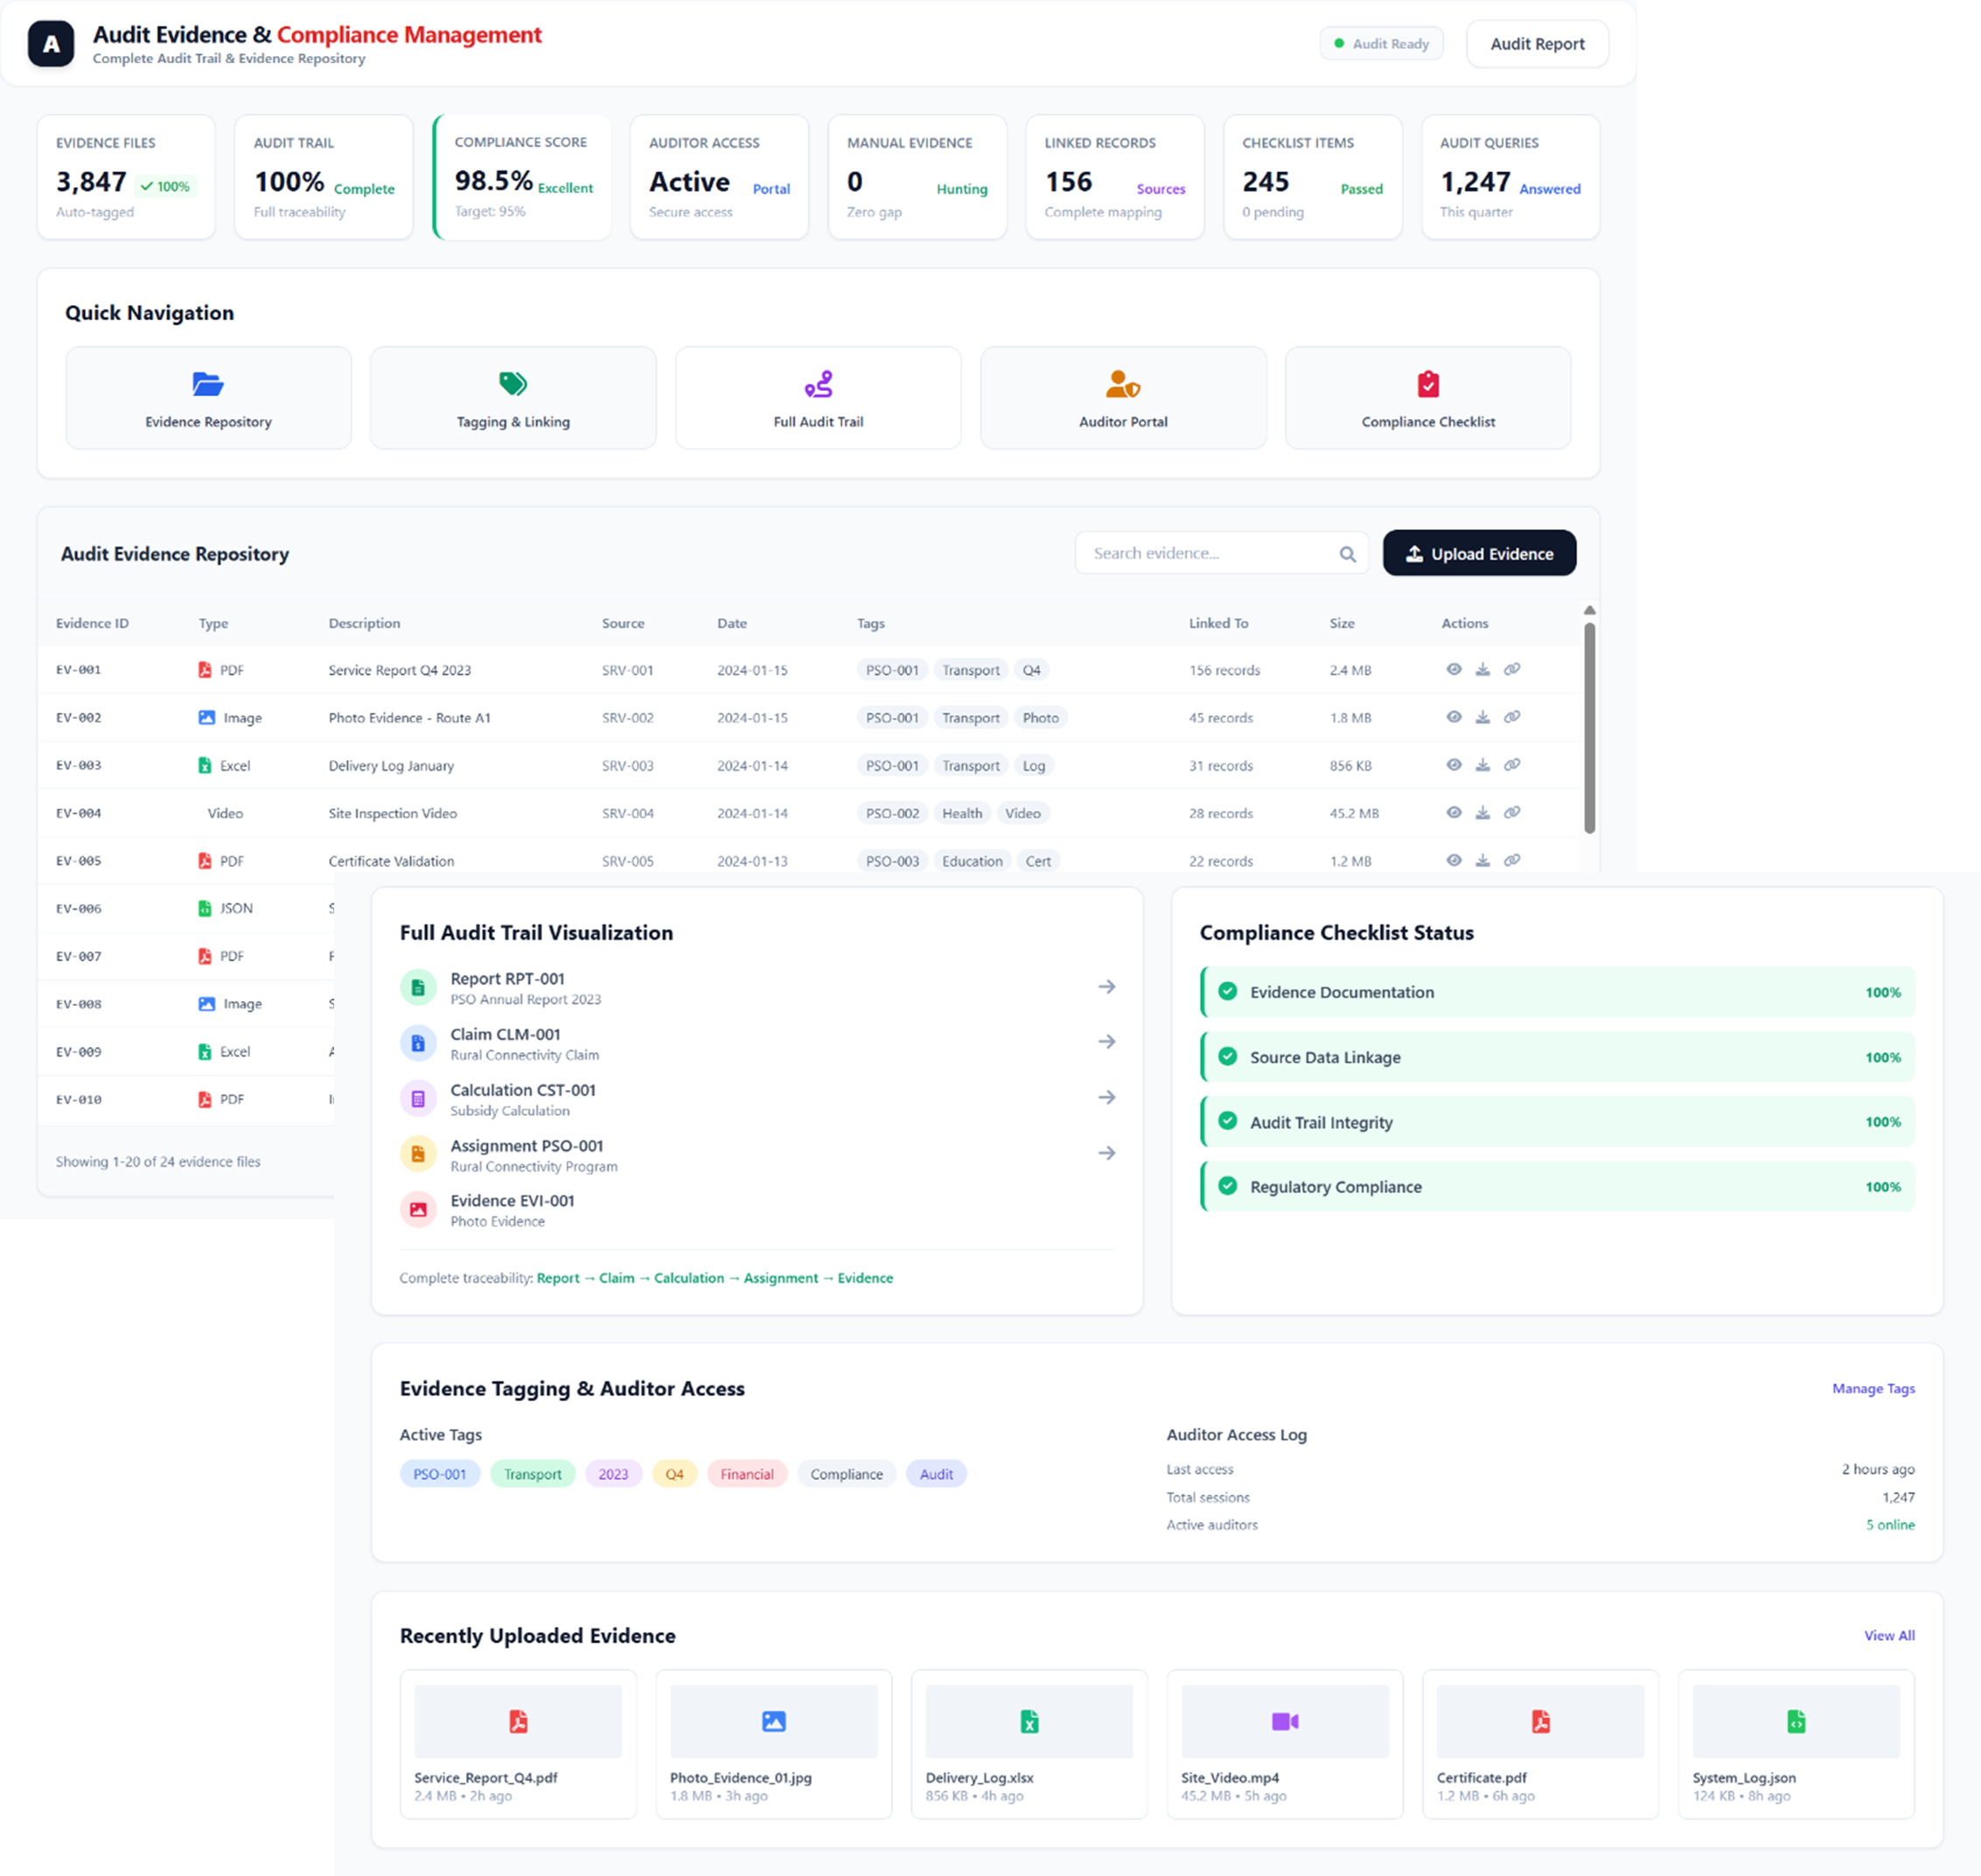Viewport: 1981px width, 1876px height.
Task: Open Site_Video.mp4 thumbnail
Action: pyautogui.click(x=1284, y=1721)
